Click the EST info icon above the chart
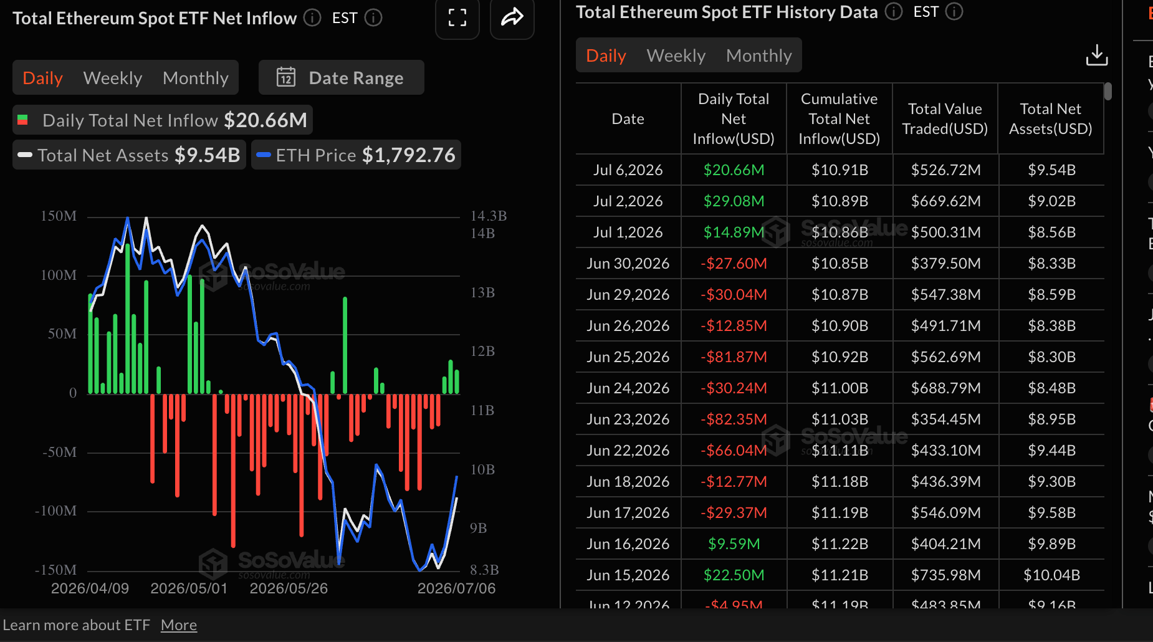The image size is (1153, 642). (x=373, y=18)
